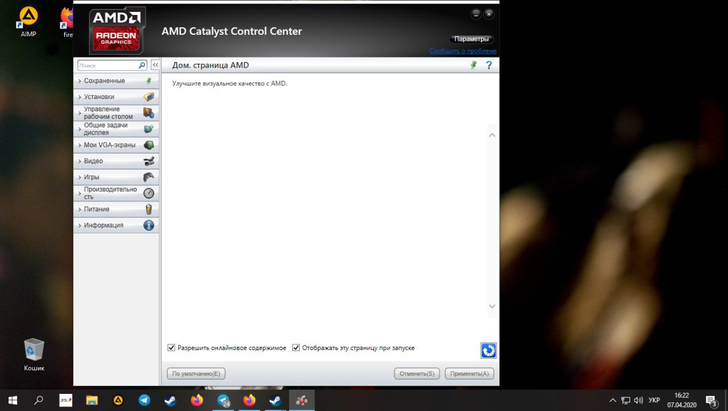The height and width of the screenshot is (411, 728).
Task: Click the Установки box icon
Action: point(148,97)
